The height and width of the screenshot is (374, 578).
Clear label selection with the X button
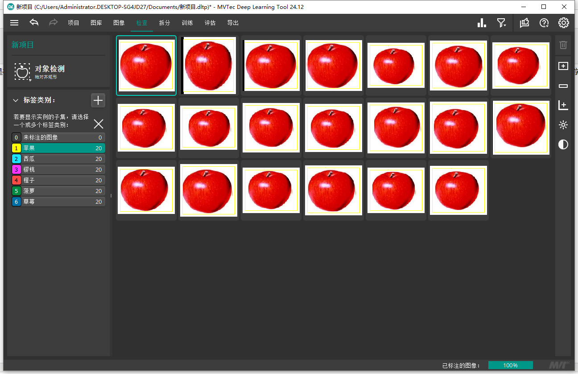click(x=98, y=124)
